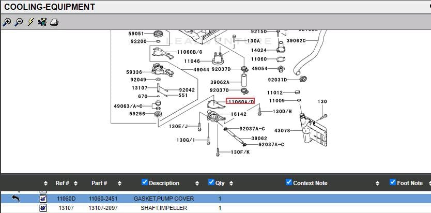This screenshot has height=213, width=431.
Task: Click sort arrows next to Description header
Action: coord(197,184)
